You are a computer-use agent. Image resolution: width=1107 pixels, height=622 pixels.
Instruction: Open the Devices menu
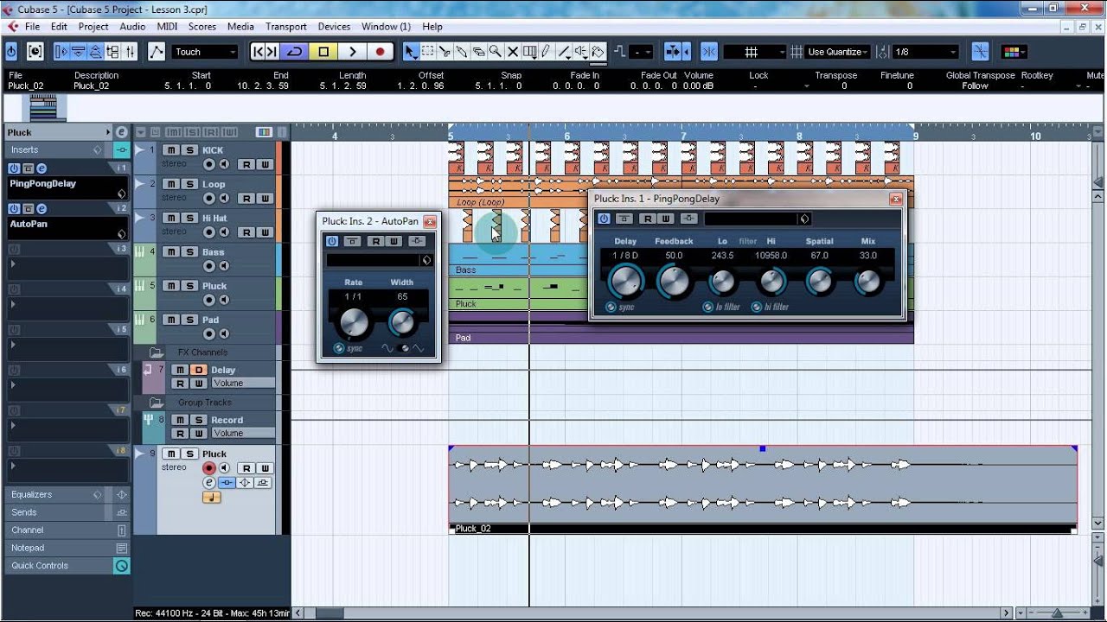tap(334, 27)
